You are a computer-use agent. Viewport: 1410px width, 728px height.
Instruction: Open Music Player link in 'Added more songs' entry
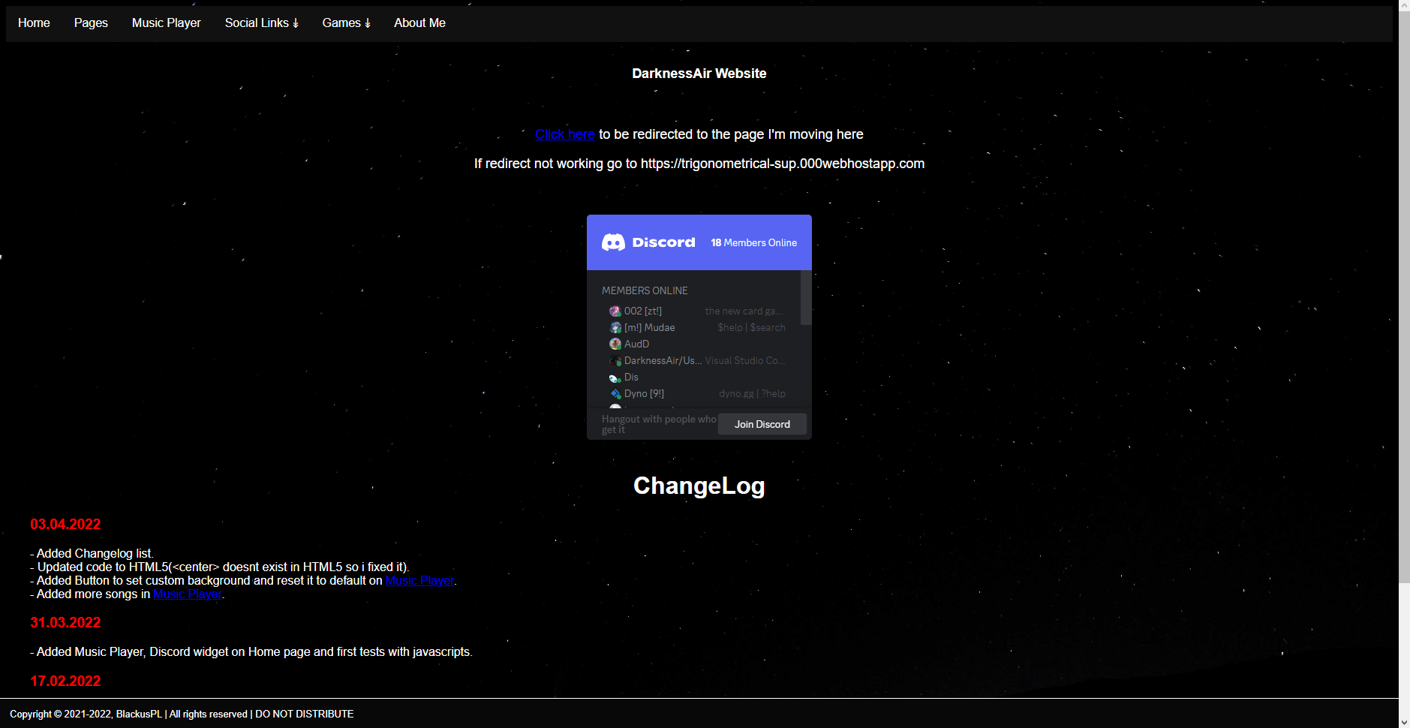188,594
